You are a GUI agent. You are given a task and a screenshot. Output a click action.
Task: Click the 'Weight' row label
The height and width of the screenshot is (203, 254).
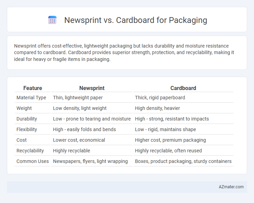pyautogui.click(x=24, y=108)
